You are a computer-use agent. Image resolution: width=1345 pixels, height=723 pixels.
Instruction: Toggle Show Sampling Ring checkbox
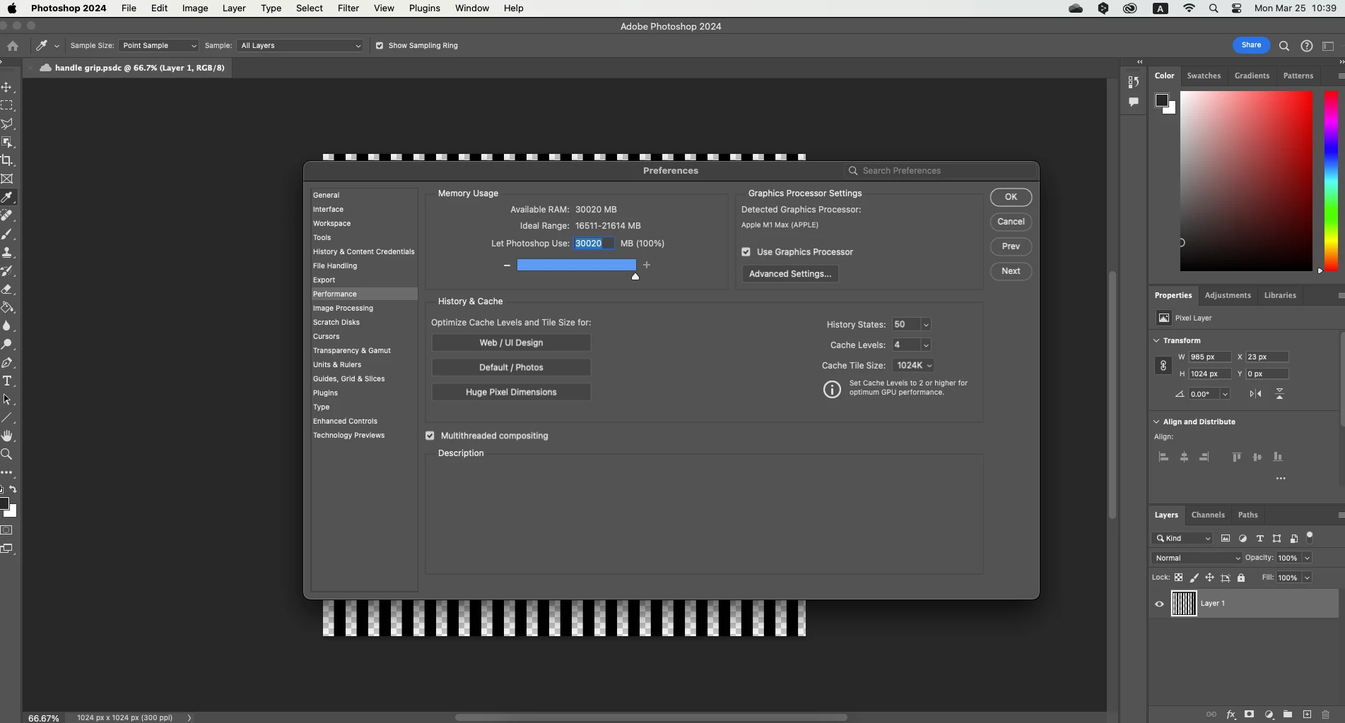click(x=380, y=46)
